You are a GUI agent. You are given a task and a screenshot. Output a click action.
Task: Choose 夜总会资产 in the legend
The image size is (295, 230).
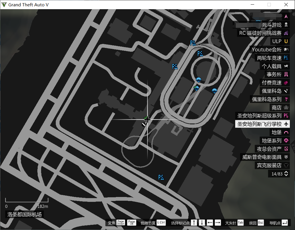point(272,149)
